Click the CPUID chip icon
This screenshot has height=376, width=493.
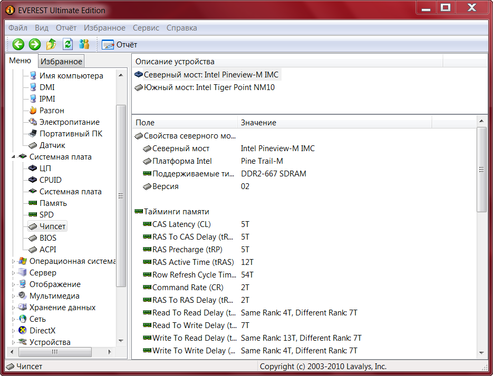[x=33, y=180]
